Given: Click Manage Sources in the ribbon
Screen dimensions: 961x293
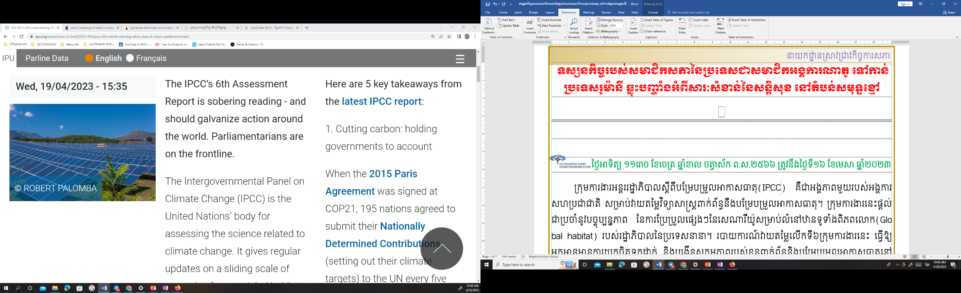Looking at the screenshot, I should click(x=610, y=20).
